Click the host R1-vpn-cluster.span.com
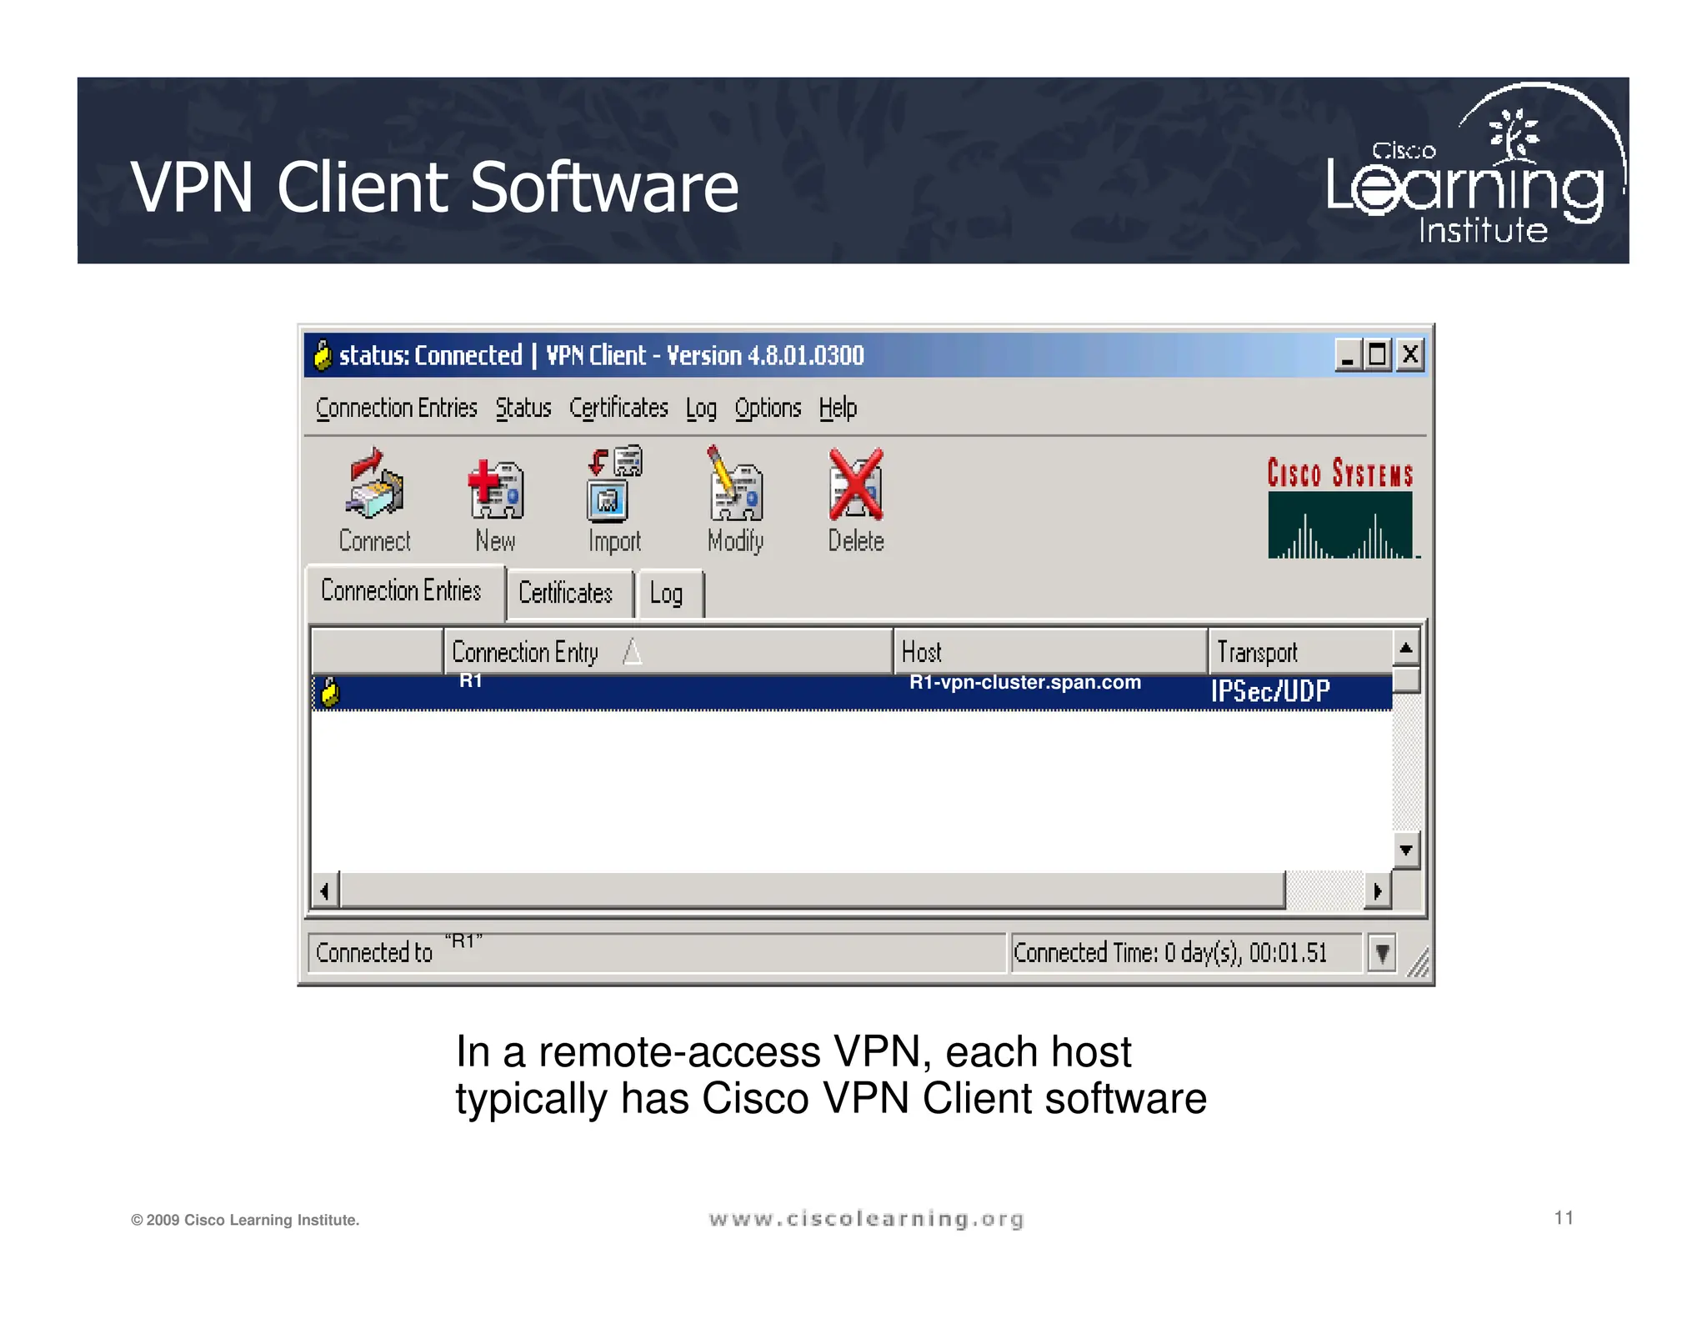Viewport: 1707px width, 1319px height. [x=1025, y=683]
